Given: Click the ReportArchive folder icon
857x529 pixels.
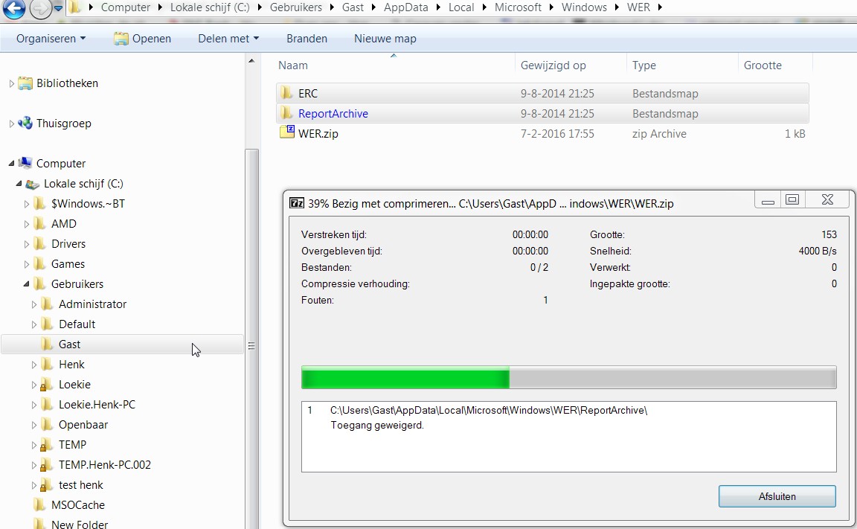Looking at the screenshot, I should (x=286, y=114).
